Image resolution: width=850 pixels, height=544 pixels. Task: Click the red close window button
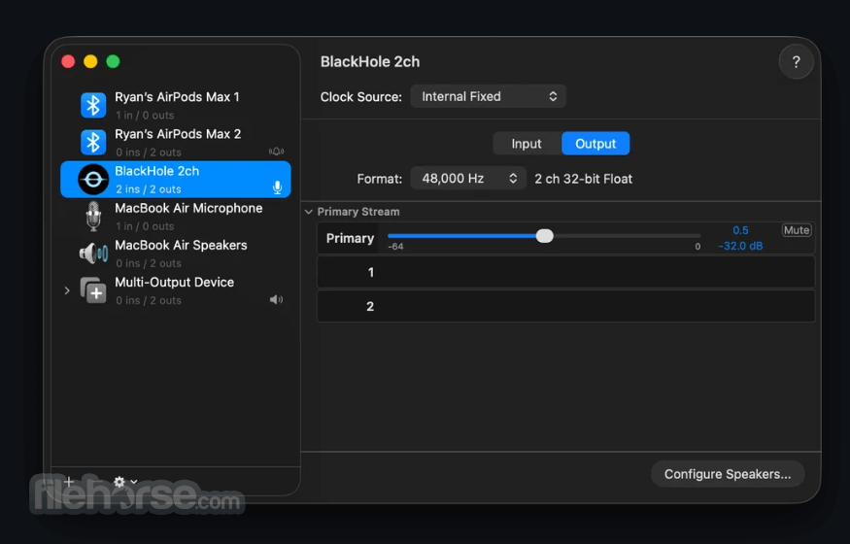point(68,62)
